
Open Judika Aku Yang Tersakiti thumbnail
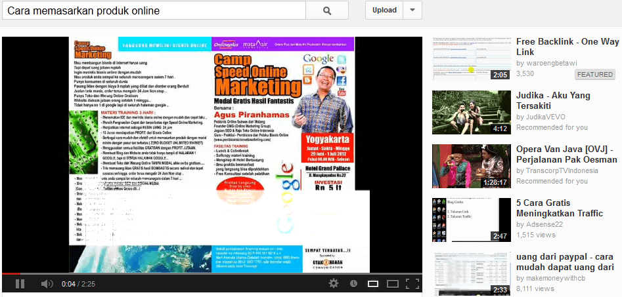click(x=471, y=113)
